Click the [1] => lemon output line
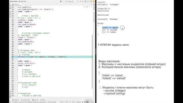 pyautogui.click(x=109, y=32)
